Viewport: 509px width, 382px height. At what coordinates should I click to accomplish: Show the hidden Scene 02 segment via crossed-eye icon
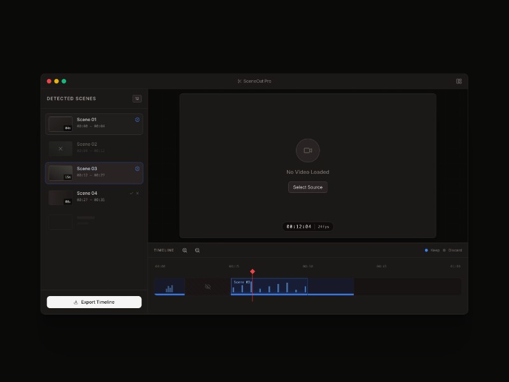pyautogui.click(x=207, y=286)
